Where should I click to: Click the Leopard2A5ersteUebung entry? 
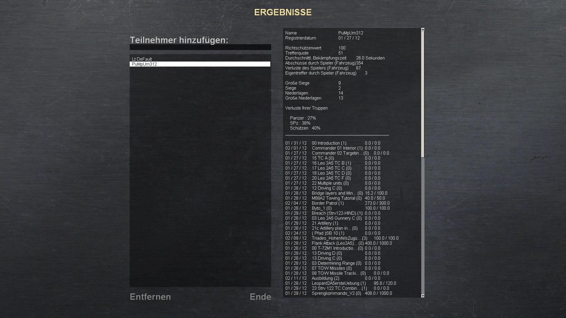tap(339, 283)
